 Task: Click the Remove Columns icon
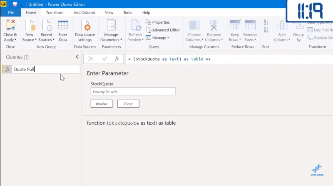214,25
